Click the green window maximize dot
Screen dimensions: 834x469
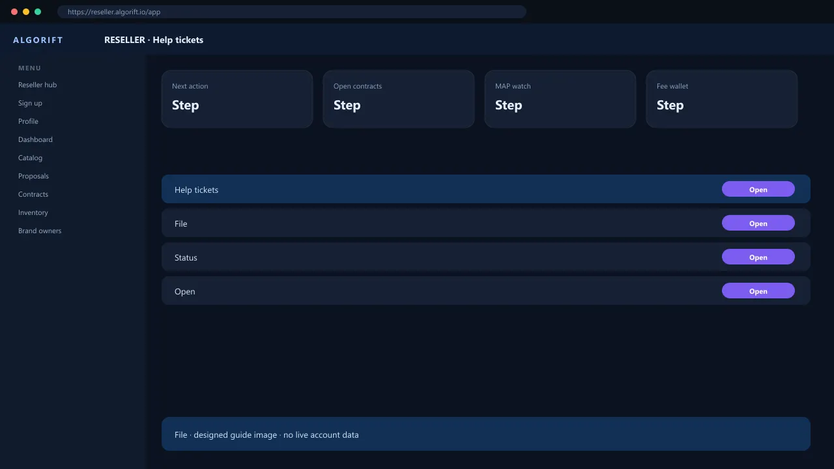point(38,12)
